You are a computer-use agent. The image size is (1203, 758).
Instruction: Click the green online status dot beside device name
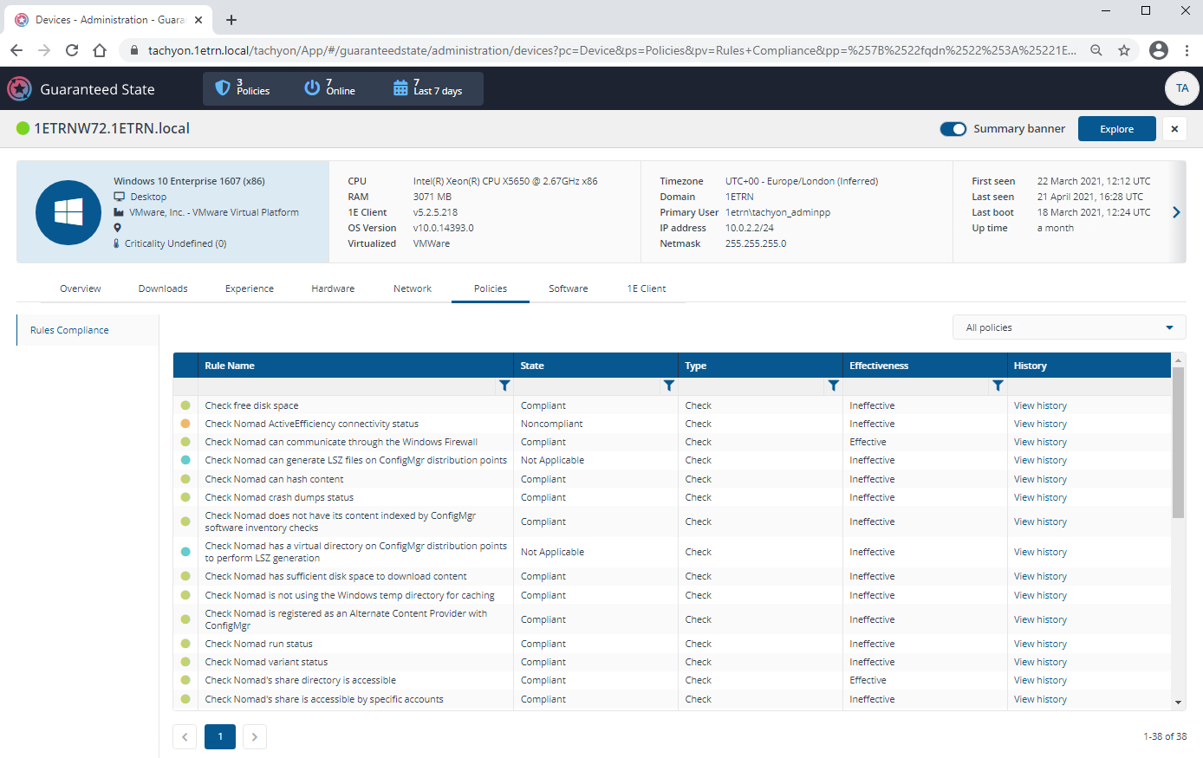pos(23,128)
